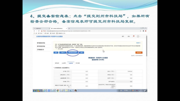Open the apps shortcut on bookmarks bar
Image resolution: width=180 pixels, height=101 pixels.
tap(35, 33)
